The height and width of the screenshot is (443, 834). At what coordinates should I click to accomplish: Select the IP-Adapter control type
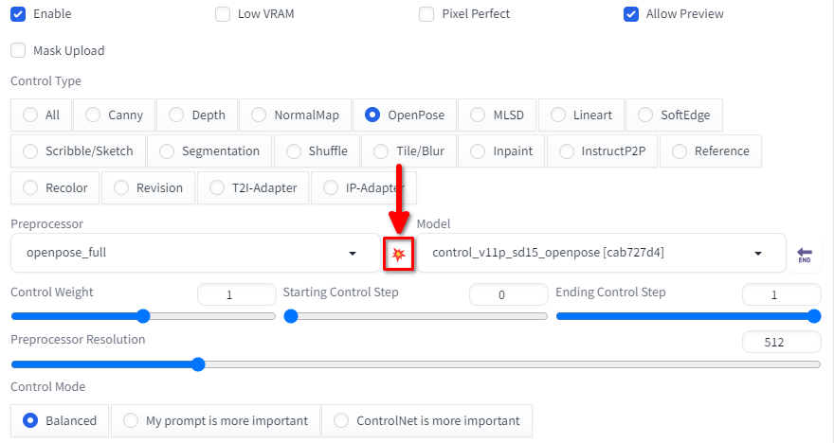tap(364, 187)
